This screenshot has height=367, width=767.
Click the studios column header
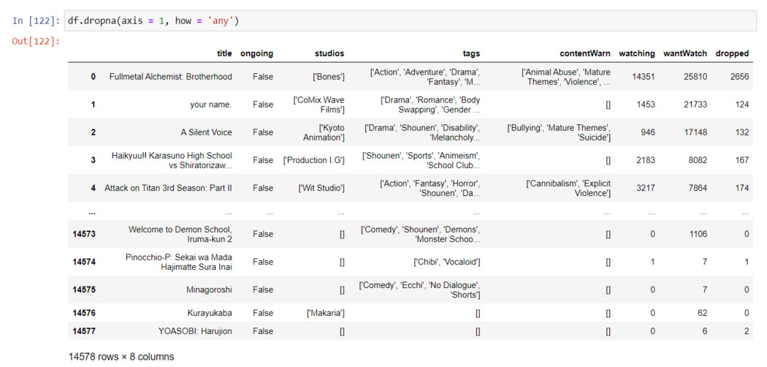click(x=329, y=54)
